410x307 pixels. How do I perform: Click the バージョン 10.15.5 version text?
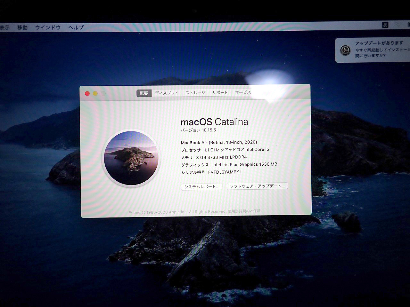(x=198, y=130)
